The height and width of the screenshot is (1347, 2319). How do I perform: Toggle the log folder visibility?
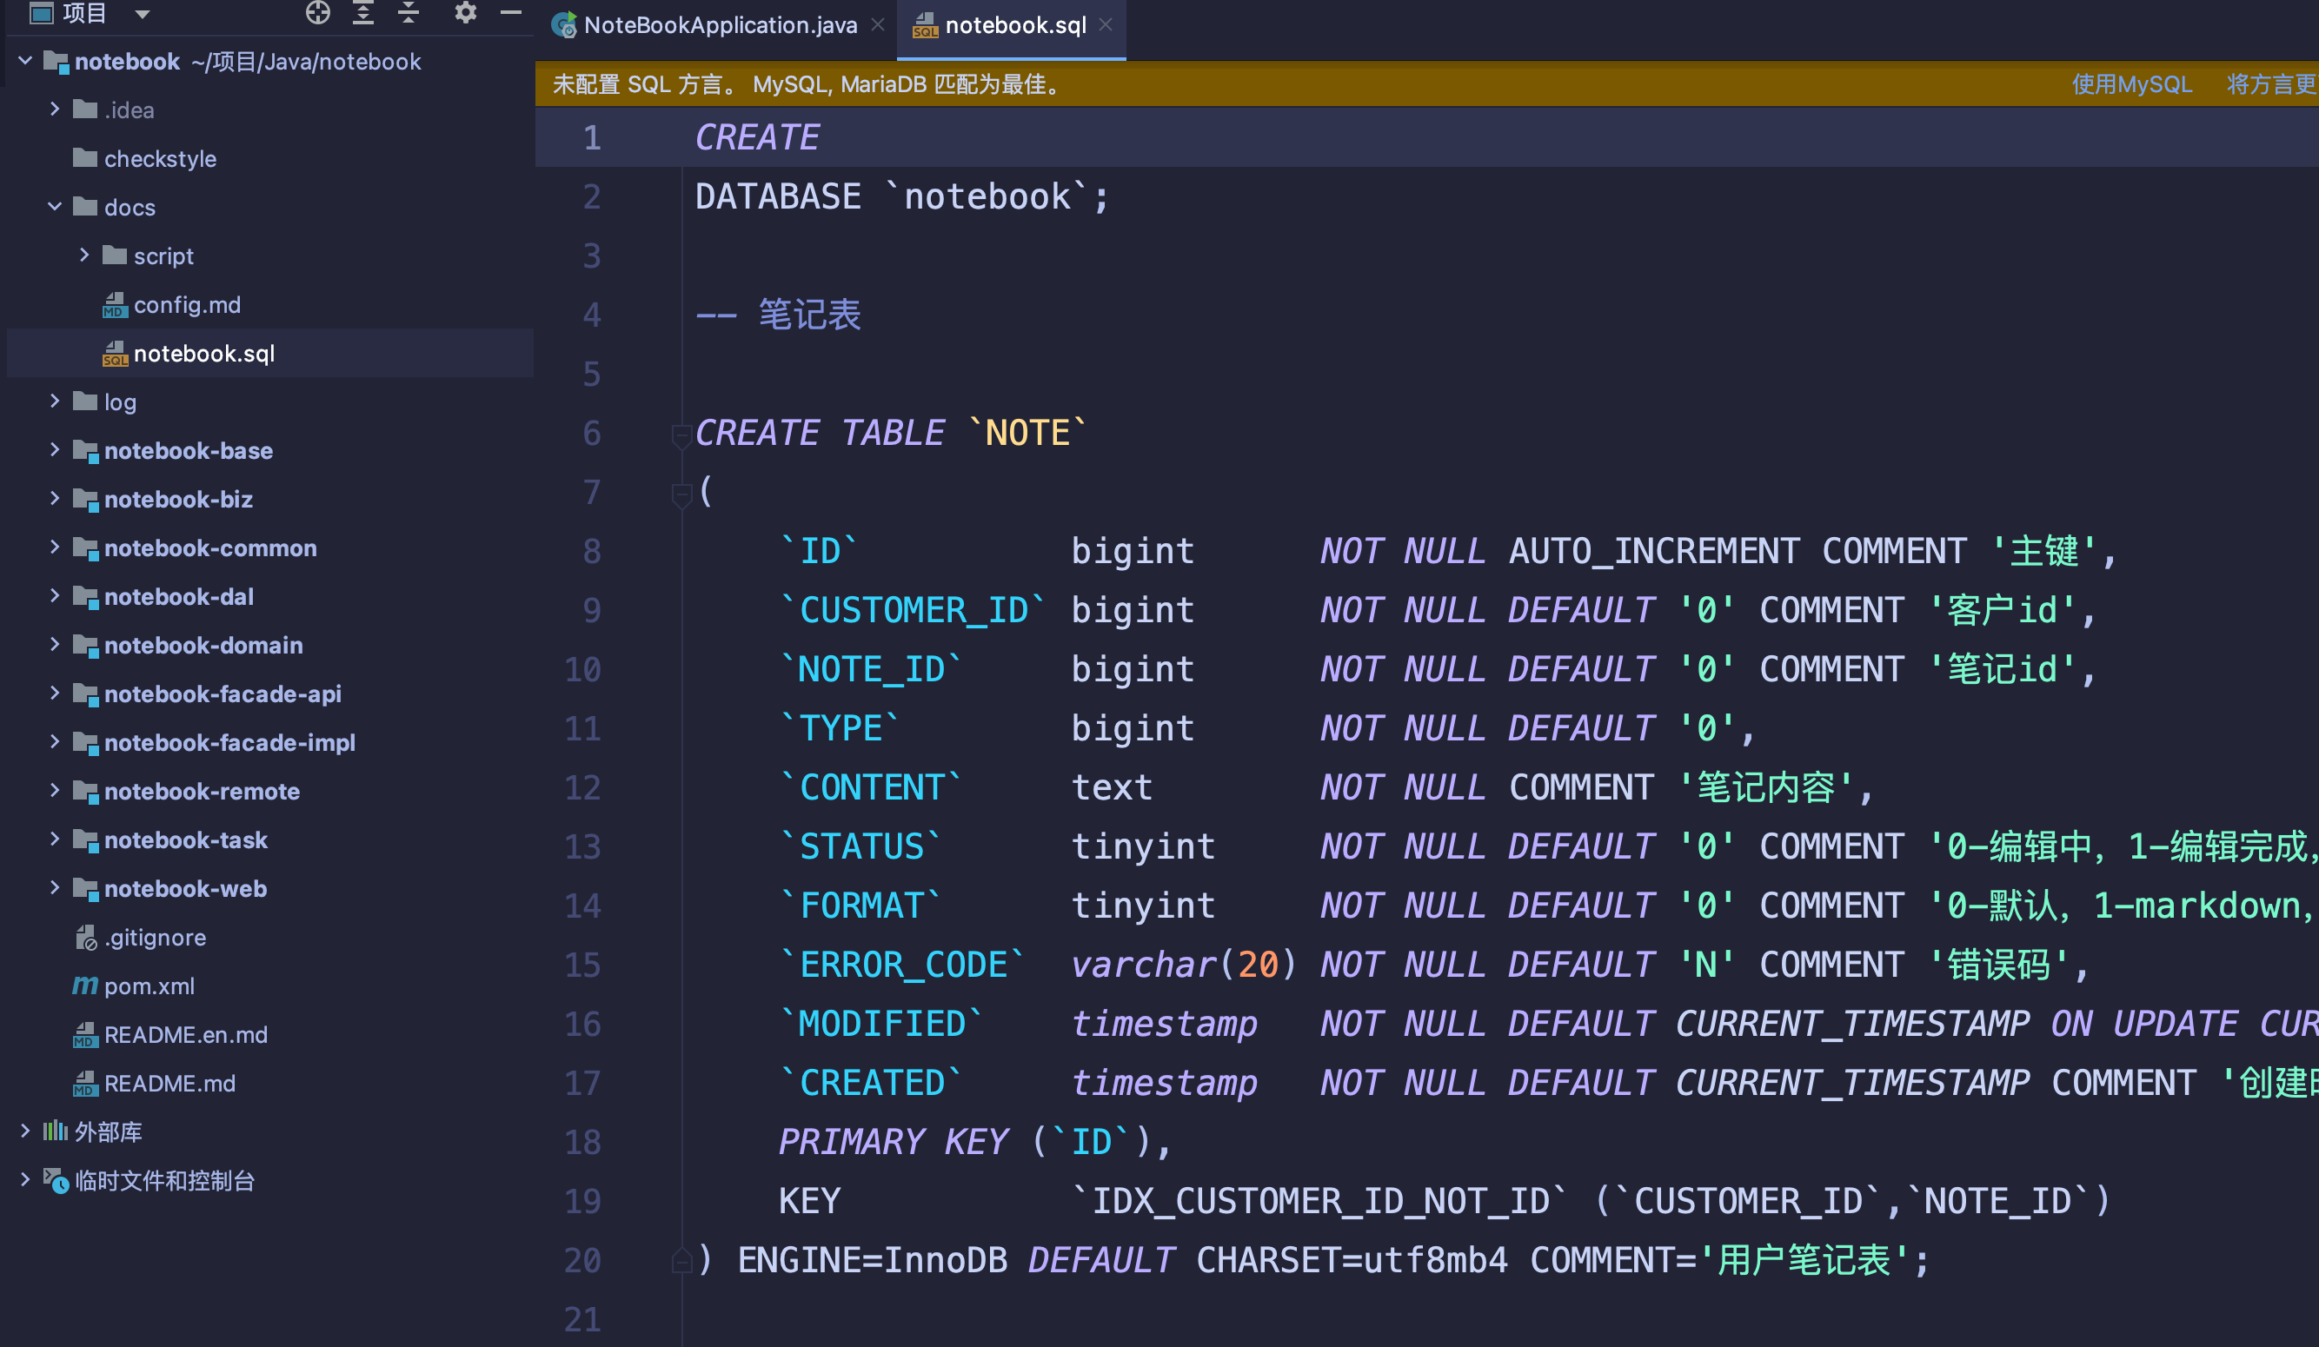coord(56,402)
